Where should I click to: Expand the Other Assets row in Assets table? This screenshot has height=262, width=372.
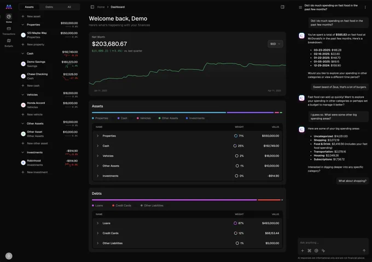coord(97,166)
